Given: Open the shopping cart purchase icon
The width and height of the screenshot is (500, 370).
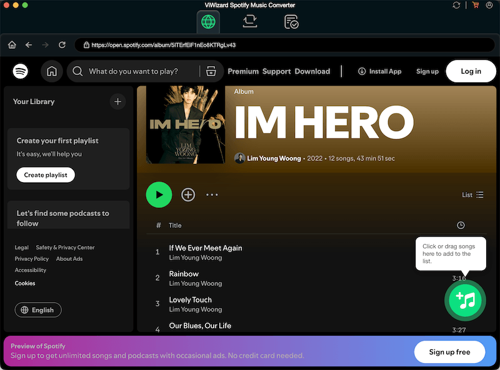Looking at the screenshot, I should point(476,5).
